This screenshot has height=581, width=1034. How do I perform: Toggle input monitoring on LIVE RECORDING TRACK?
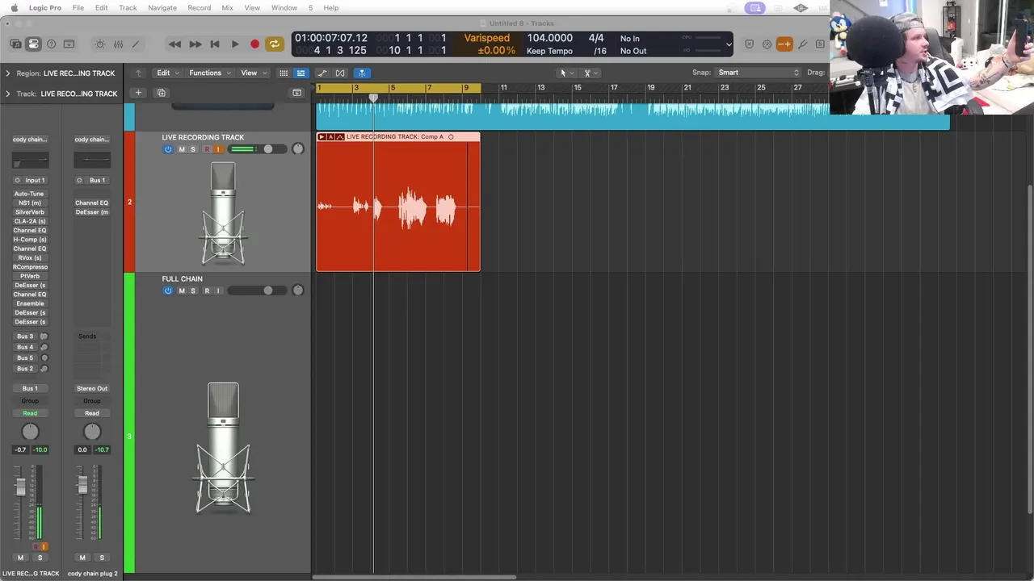pos(218,149)
